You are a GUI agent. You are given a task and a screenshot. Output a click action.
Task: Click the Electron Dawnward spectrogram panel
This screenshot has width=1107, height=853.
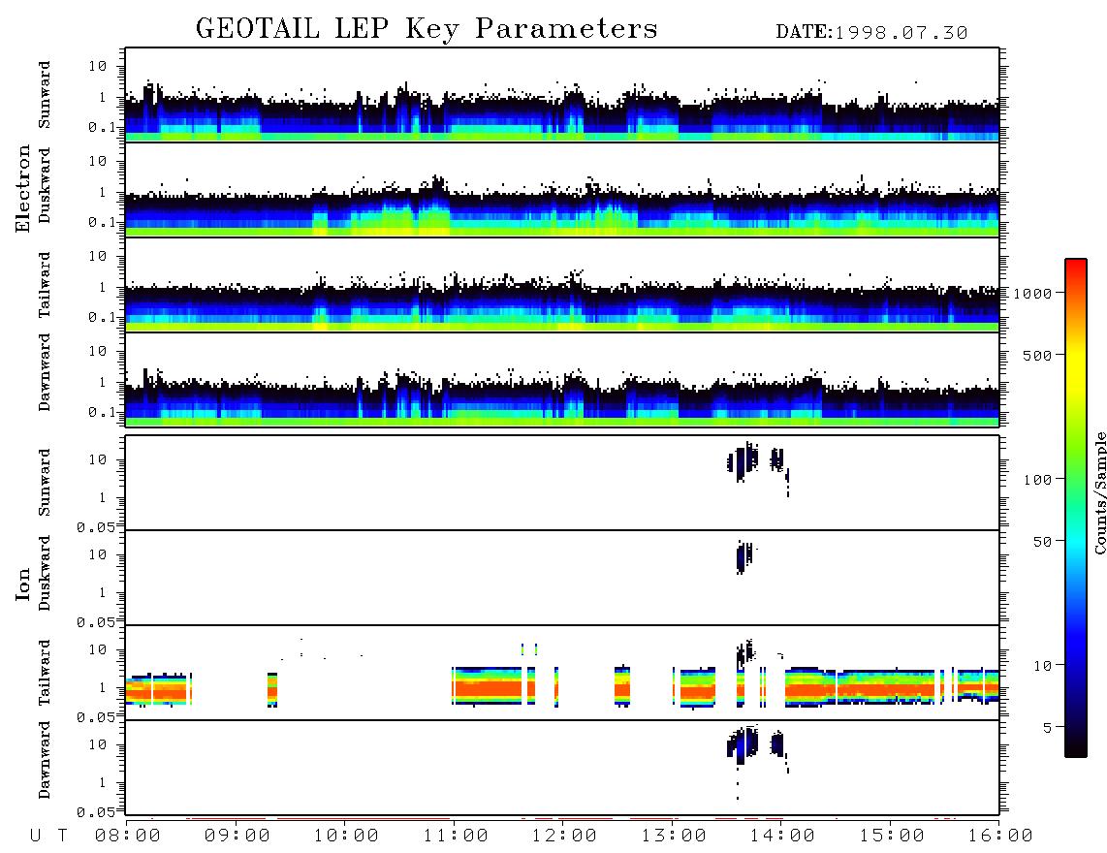pos(562,379)
